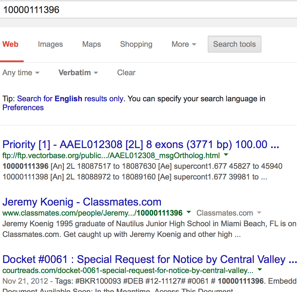Expand the gray Classmates.com source dropdown
Viewport: 297px width, 292px height.
259,213
